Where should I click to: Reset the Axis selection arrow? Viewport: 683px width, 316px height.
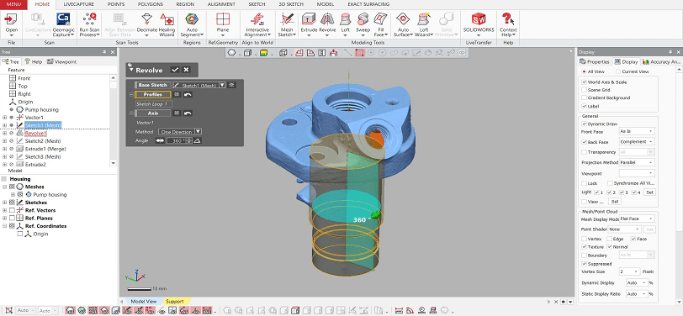[x=188, y=113]
